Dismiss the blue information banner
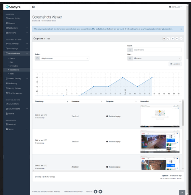 tap(181, 29)
